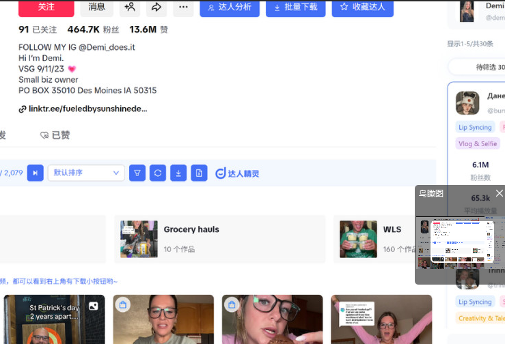Open the second video of woman with glasses

[x=163, y=319]
